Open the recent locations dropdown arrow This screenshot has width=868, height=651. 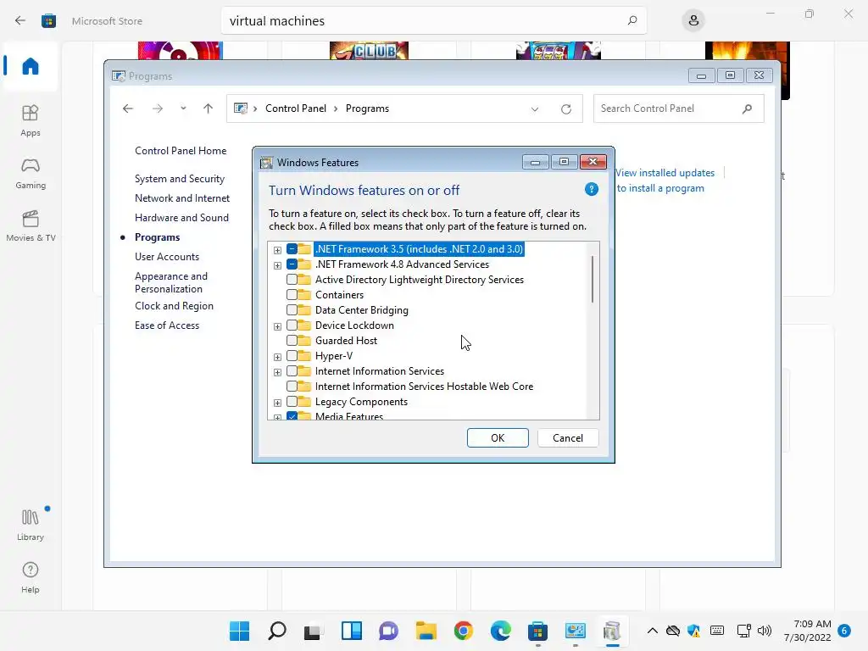pos(183,108)
